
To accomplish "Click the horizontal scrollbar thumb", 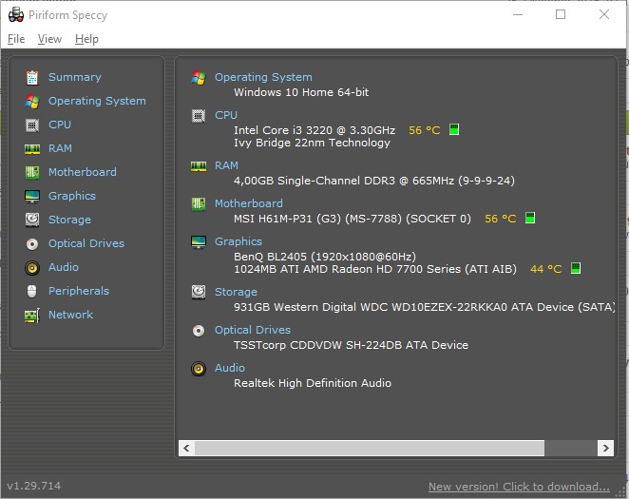I will click(370, 448).
